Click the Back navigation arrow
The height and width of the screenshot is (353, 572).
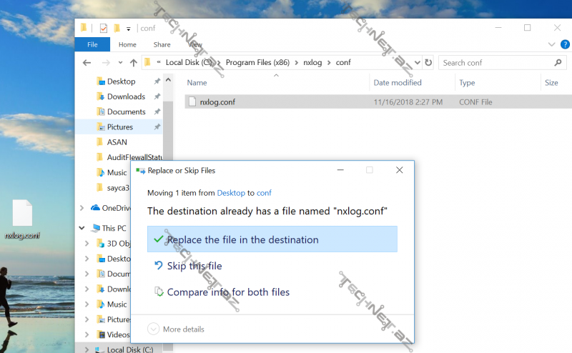click(x=87, y=63)
